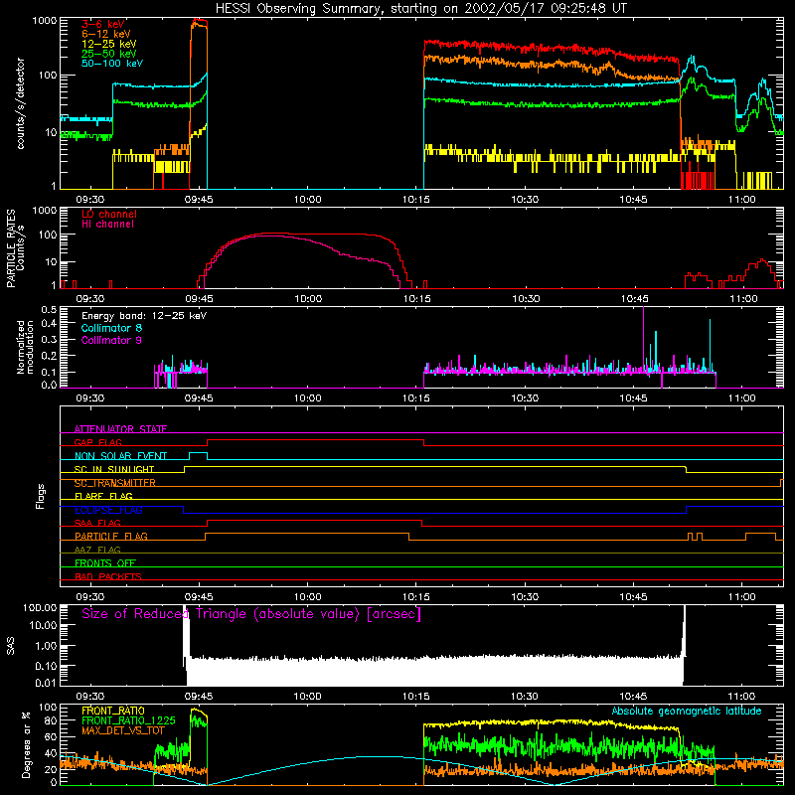Click the counts/s/detector axis label
Image resolution: width=795 pixels, height=795 pixels.
click(21, 103)
